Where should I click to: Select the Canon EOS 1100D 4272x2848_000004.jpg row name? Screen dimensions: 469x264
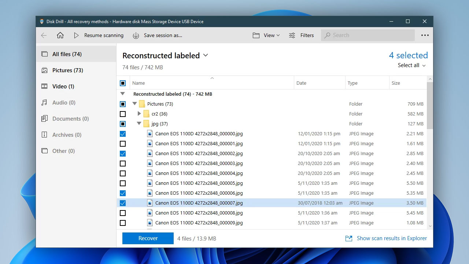[199, 173]
